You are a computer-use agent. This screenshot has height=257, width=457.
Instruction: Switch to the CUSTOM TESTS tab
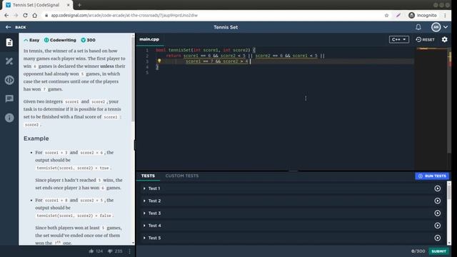(182, 176)
